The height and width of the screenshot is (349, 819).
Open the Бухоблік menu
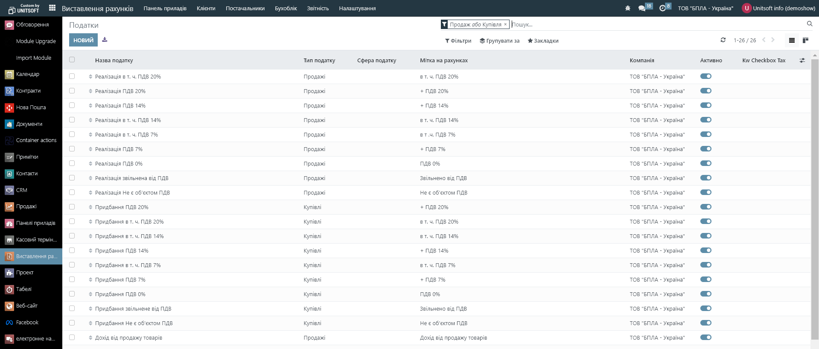[x=286, y=9]
